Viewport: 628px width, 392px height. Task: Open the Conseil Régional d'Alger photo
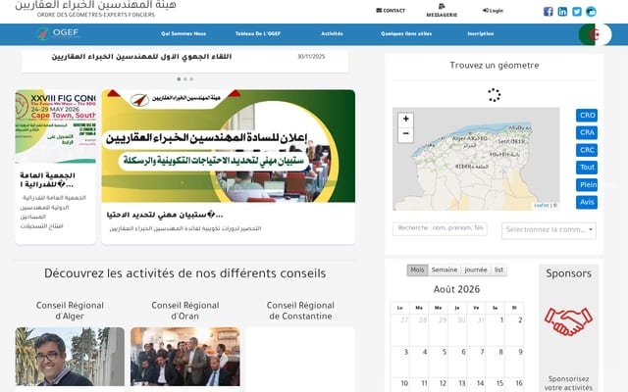pyautogui.click(x=70, y=357)
